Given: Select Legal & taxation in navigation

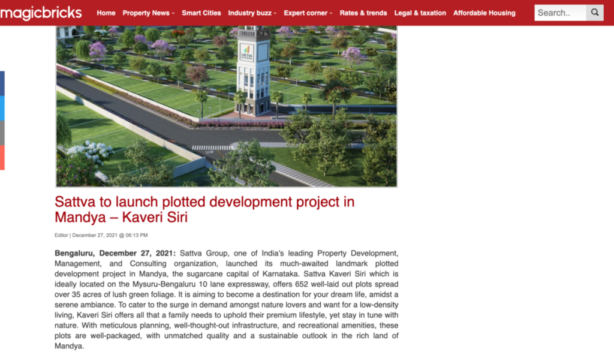Looking at the screenshot, I should point(420,13).
